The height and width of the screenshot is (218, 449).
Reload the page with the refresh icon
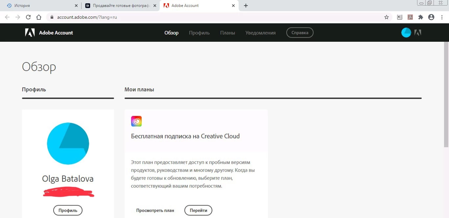tap(28, 17)
